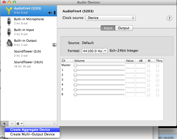Open the Format sample rate dropdown arrow
This screenshot has height=139, width=177.
[x=105, y=51]
